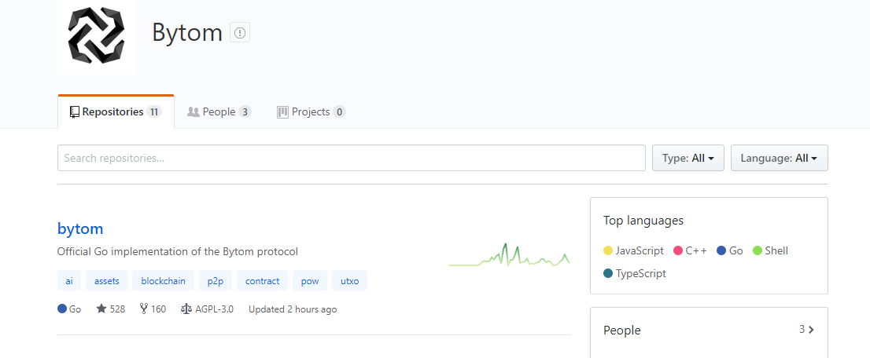Switch to the People tab

tap(219, 112)
